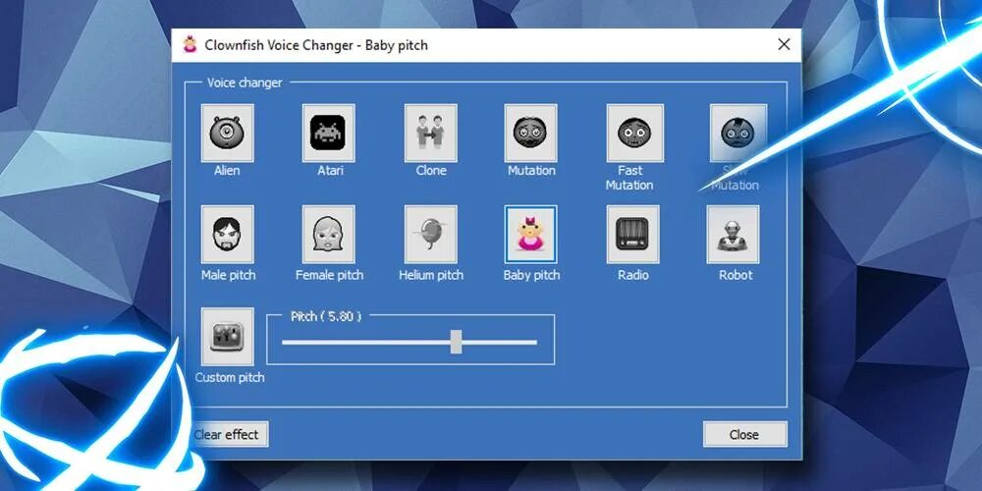Screen dimensions: 982x491
Task: Click the "Clone" label text
Action: pyautogui.click(x=431, y=170)
